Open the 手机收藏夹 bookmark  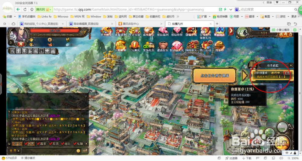[x=27, y=17]
